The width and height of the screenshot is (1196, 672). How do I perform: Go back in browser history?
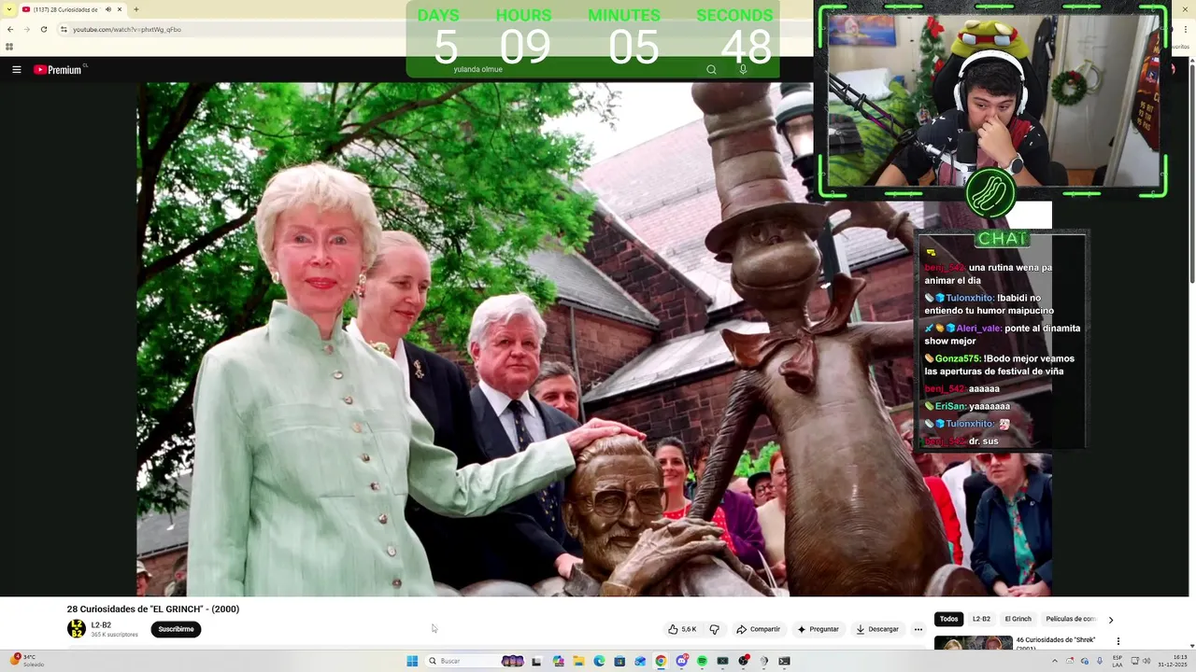[x=10, y=29]
